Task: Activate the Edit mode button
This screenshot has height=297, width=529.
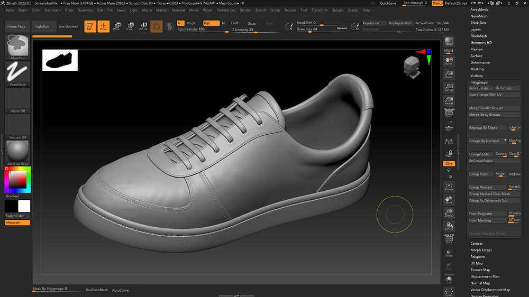Action: point(90,26)
